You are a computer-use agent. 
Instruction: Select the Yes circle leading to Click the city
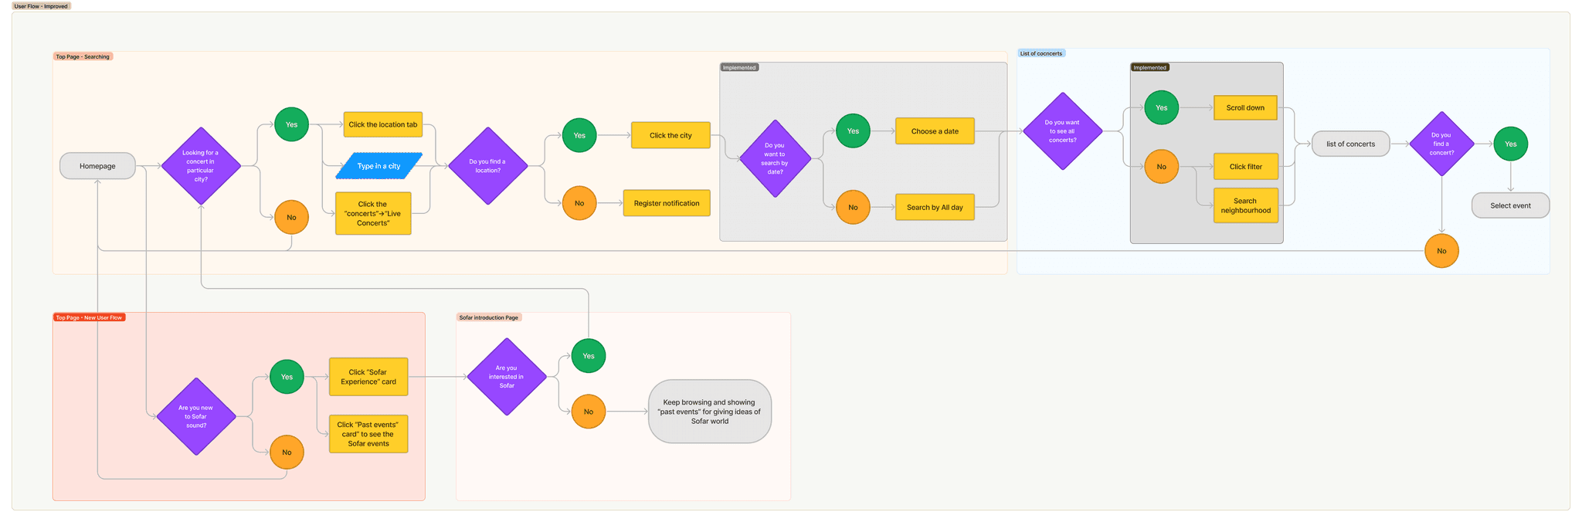click(x=579, y=135)
